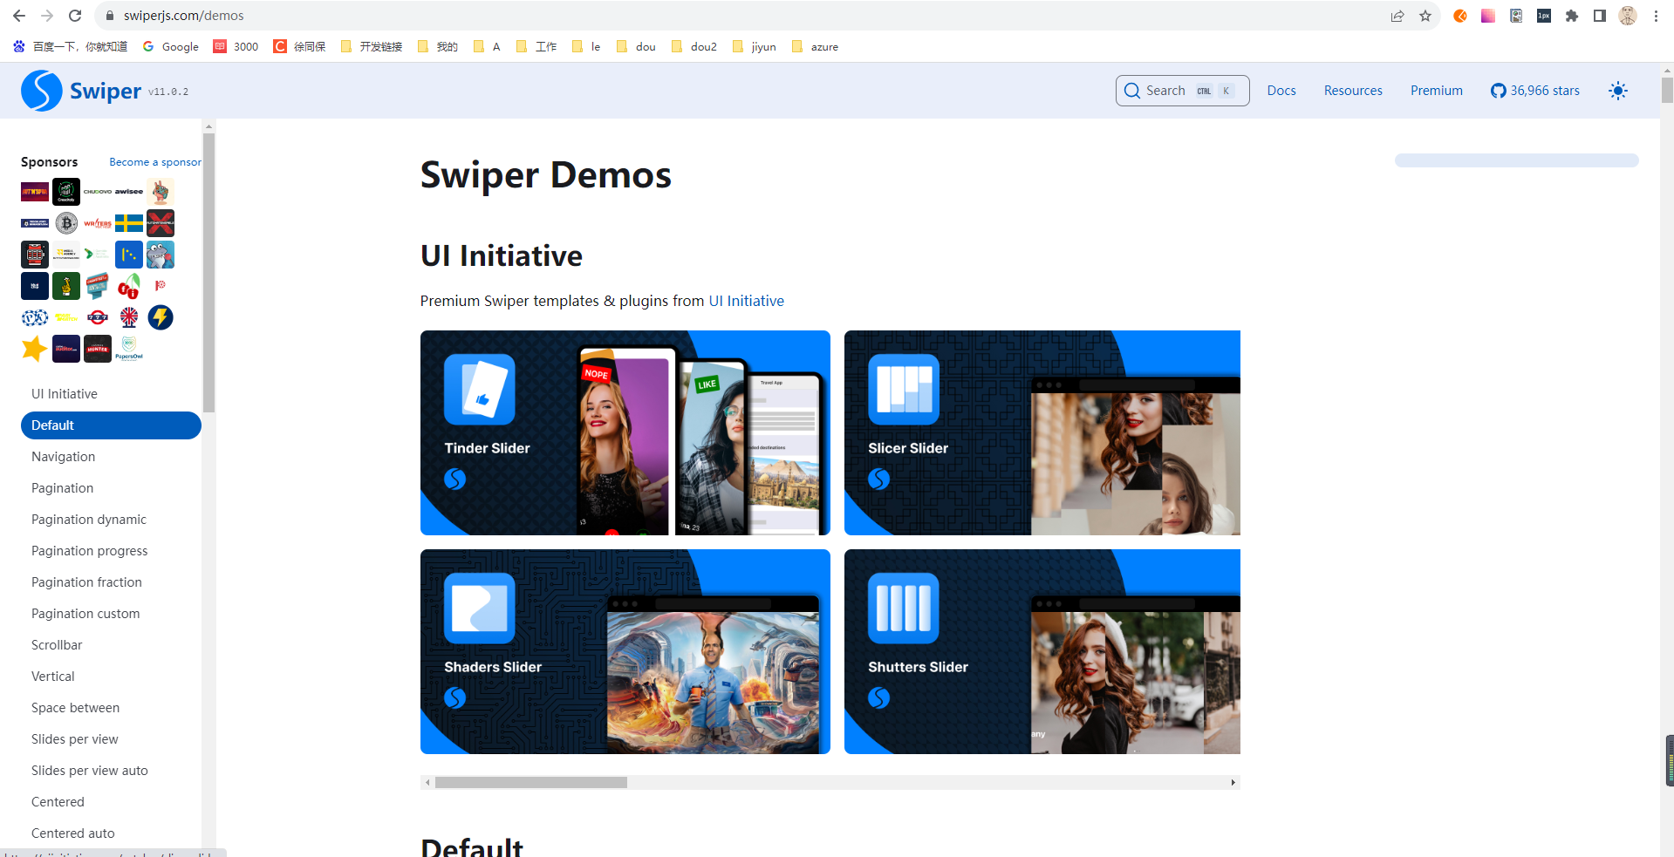Viewport: 1674px width, 857px height.
Task: Select the Default sidebar item
Action: [x=111, y=425]
